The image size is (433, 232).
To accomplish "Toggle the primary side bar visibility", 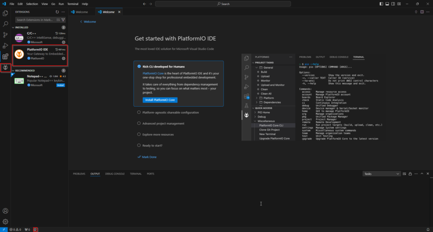I will click(x=381, y=4).
